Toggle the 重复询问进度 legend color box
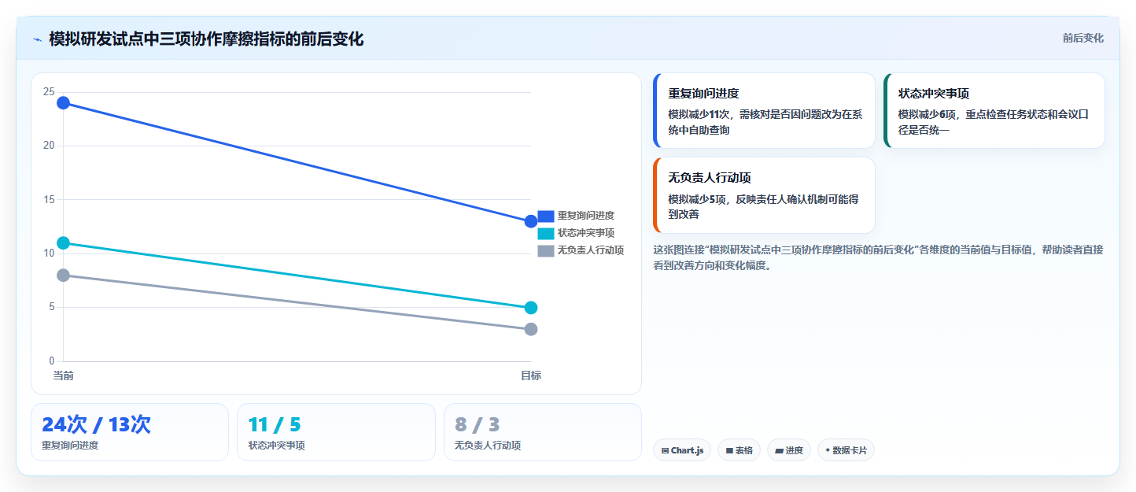The image size is (1136, 492). 546,216
